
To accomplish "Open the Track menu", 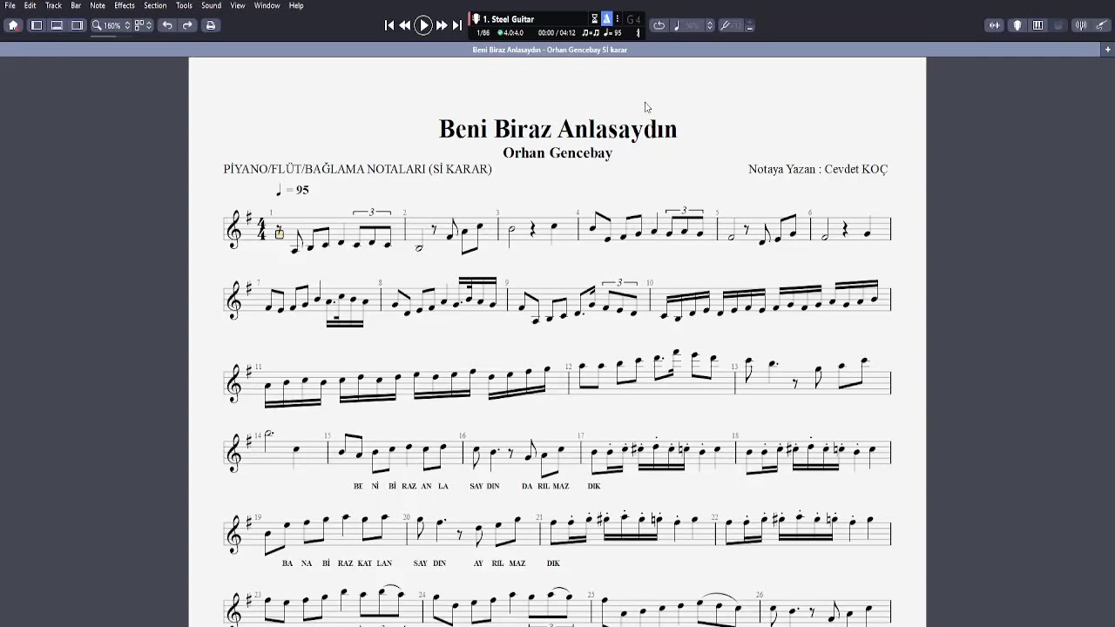I will tap(53, 5).
